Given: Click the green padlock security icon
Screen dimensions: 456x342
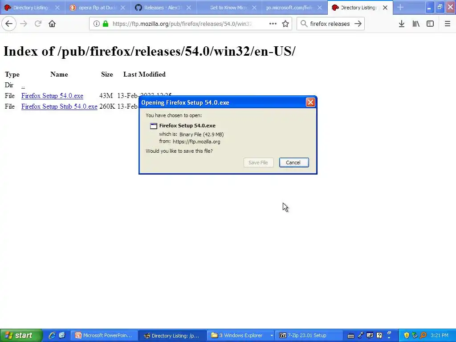Looking at the screenshot, I should (x=106, y=24).
